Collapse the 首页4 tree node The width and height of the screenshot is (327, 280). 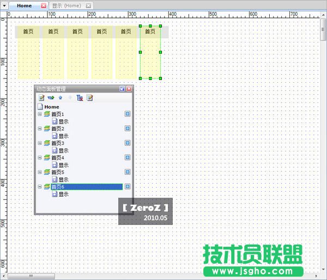[40, 157]
